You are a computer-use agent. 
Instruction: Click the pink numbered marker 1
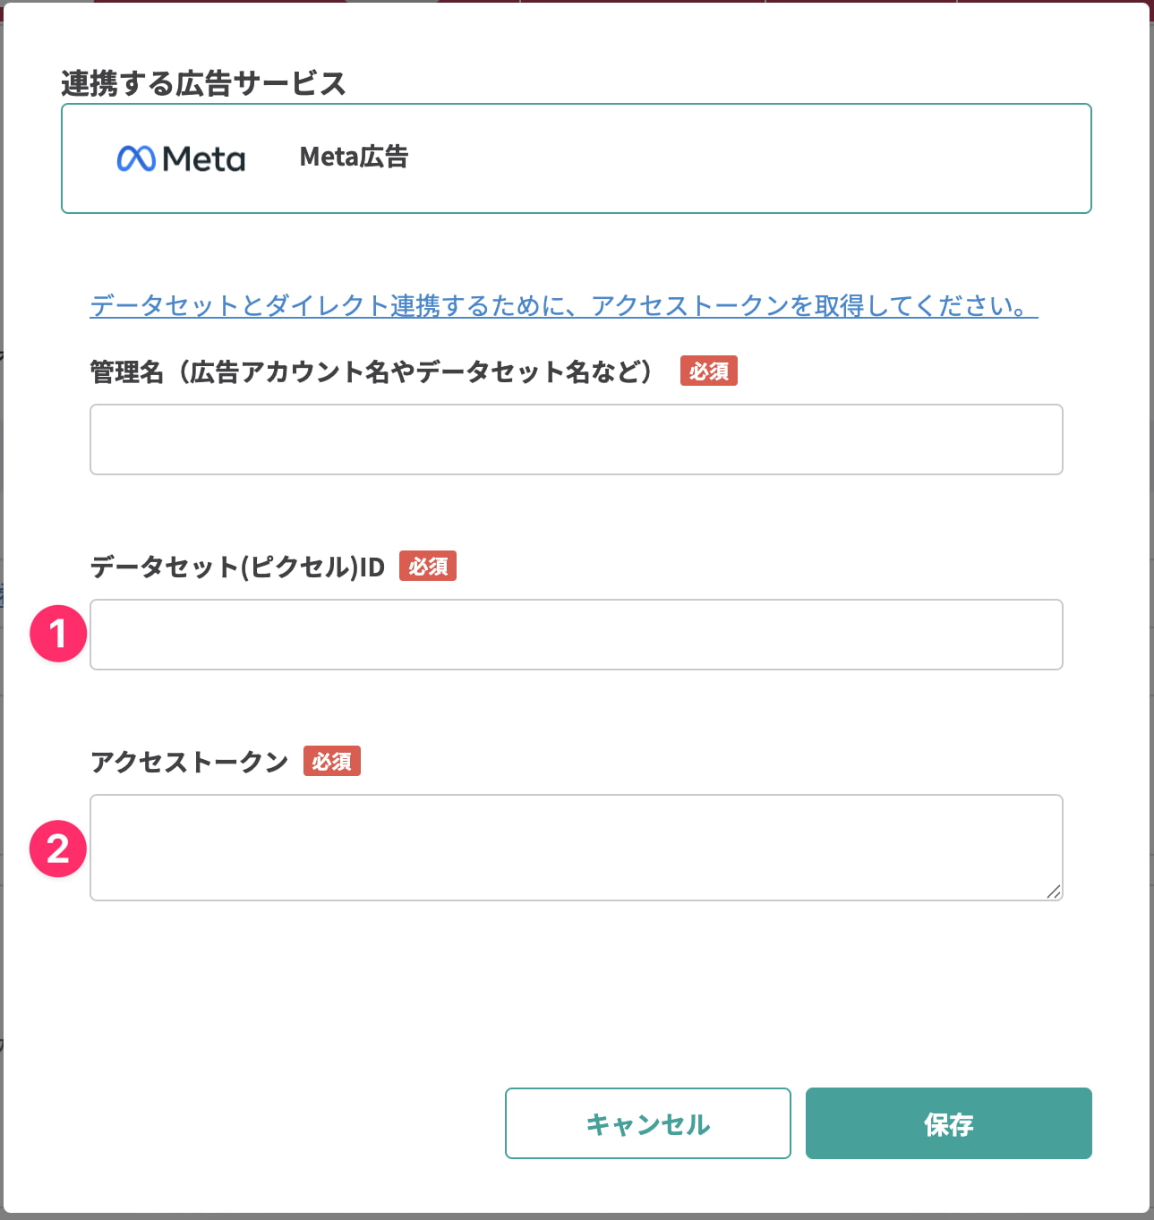(x=57, y=635)
